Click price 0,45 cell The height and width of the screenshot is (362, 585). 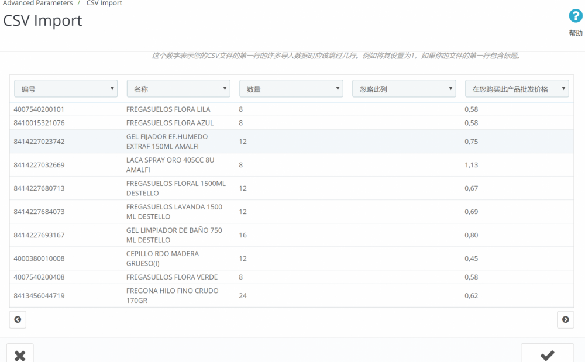click(471, 258)
